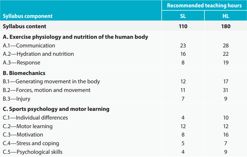Select the C.4—Stress and coping row label
This screenshot has width=247, height=157.
pos(31,143)
